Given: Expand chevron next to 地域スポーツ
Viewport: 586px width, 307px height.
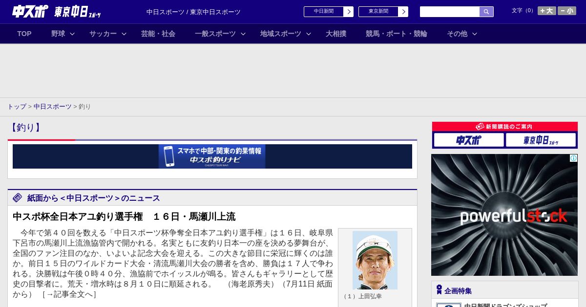Looking at the screenshot, I should pos(309,34).
